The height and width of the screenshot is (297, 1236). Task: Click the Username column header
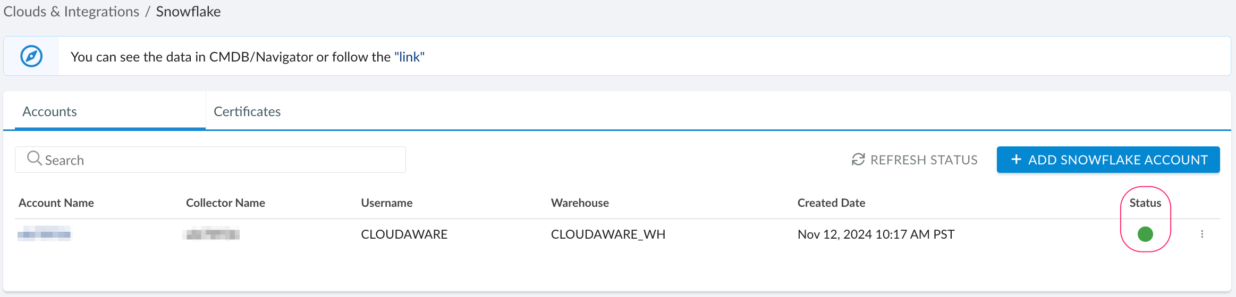(386, 203)
